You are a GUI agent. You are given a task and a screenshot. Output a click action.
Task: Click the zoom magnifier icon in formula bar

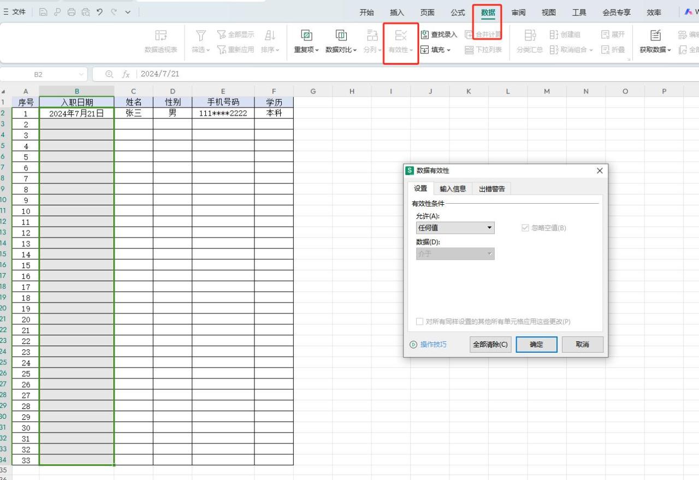[109, 74]
